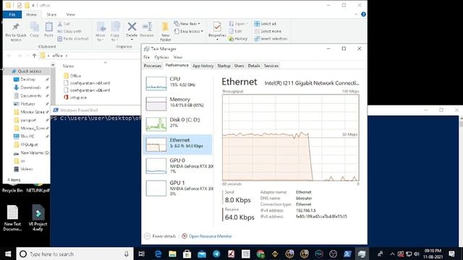Click Select all in the ribbon
The width and height of the screenshot is (463, 260).
(266, 24)
